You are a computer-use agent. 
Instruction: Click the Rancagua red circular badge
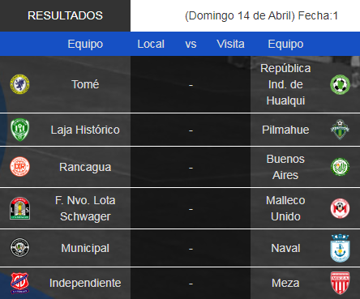[x=19, y=167]
